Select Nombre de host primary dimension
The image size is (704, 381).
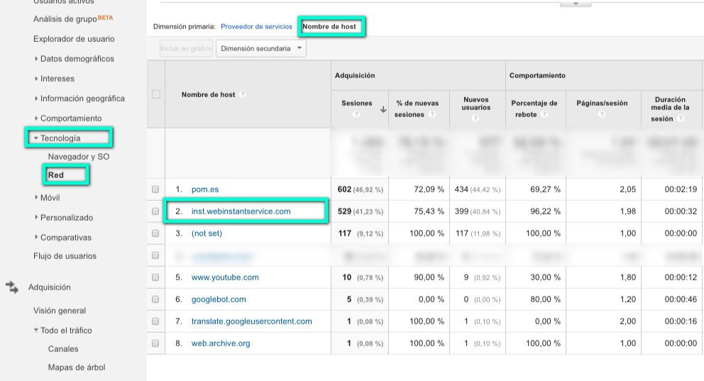329,26
